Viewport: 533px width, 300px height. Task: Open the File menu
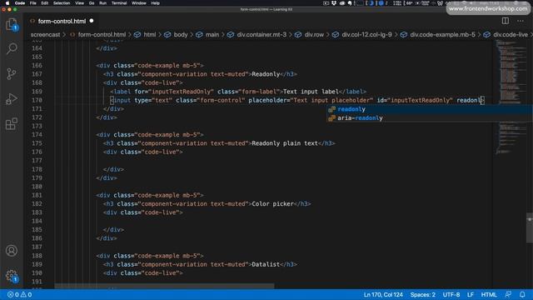pos(33,3)
